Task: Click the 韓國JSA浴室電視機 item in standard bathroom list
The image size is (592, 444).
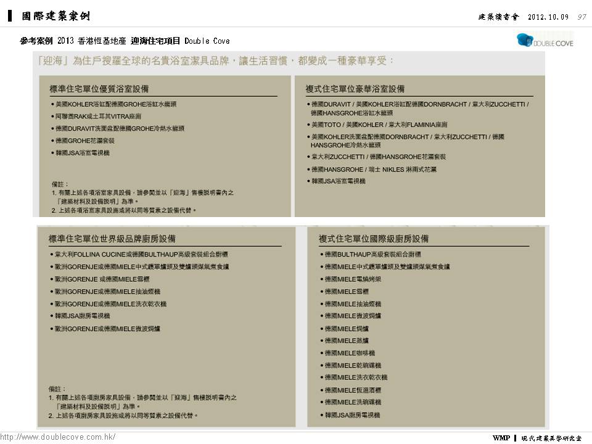Action: click(82, 152)
